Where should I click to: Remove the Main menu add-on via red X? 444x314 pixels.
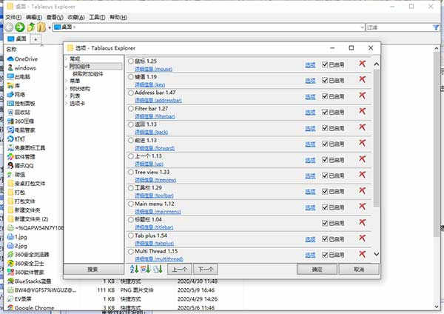362,207
